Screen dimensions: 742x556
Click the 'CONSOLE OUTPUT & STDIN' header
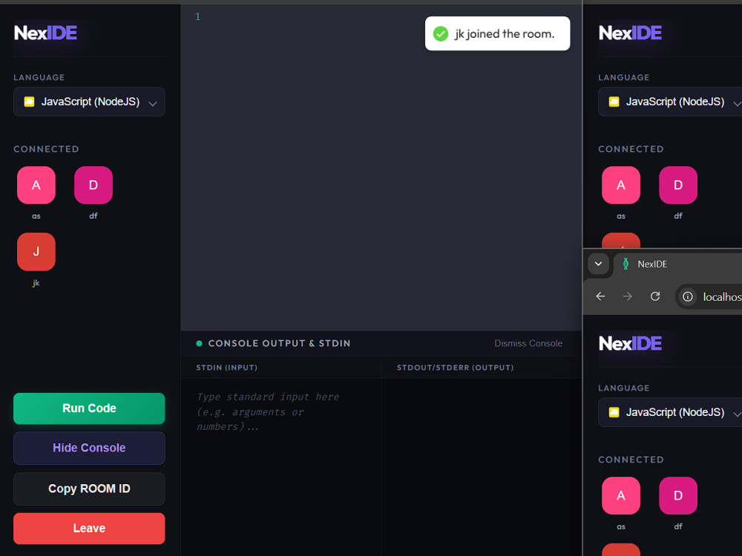click(x=279, y=344)
